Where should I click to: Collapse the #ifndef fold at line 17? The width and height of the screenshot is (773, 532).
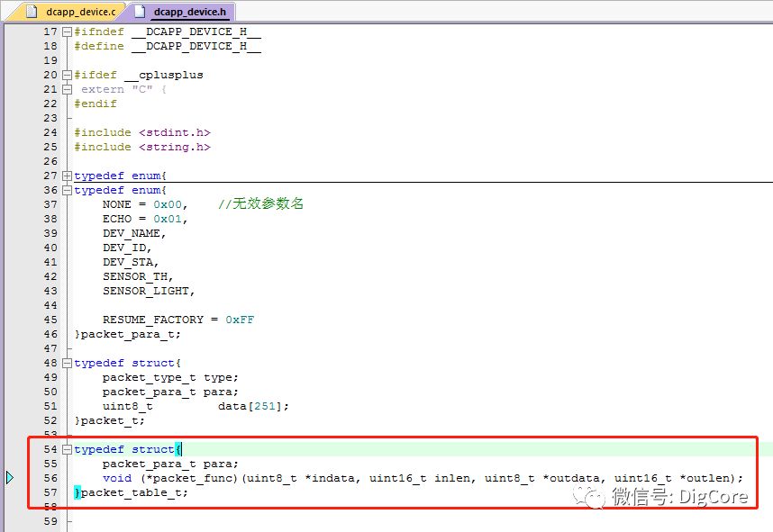coord(67,32)
